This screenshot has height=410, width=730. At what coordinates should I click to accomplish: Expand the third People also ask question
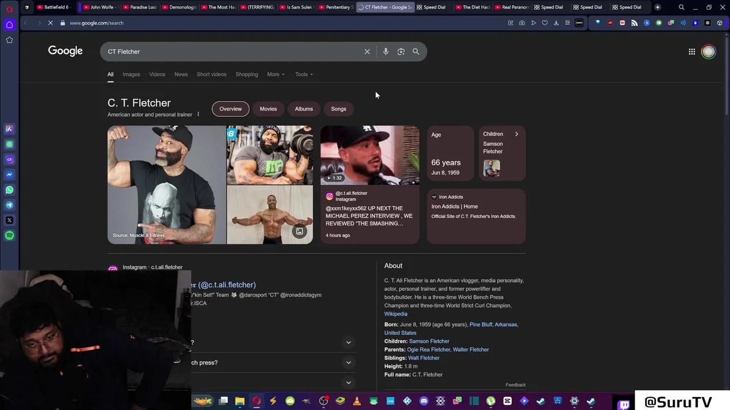[x=348, y=383]
